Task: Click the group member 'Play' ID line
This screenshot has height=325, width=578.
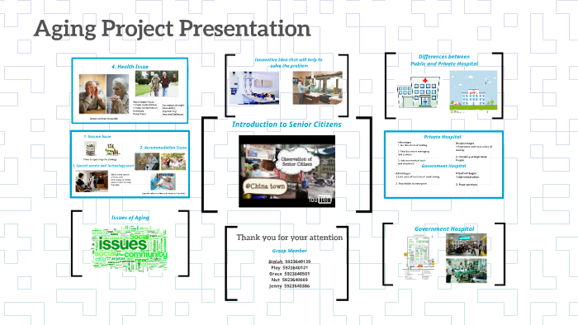Action: [x=289, y=267]
